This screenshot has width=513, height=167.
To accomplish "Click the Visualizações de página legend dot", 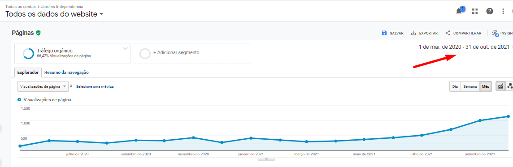I will click(19, 100).
